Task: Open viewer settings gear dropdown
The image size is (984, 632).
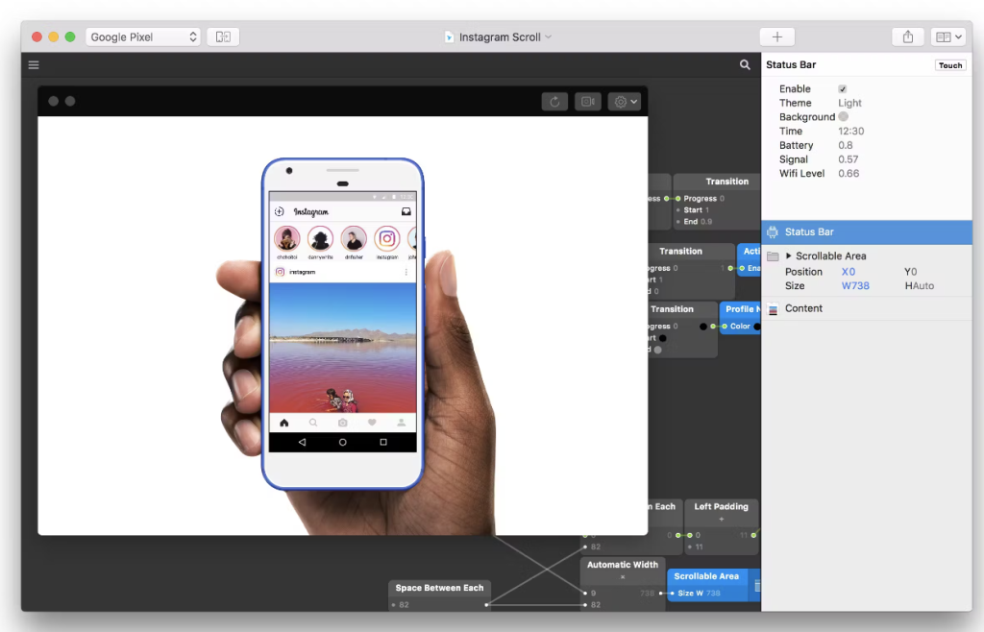Action: [x=625, y=102]
